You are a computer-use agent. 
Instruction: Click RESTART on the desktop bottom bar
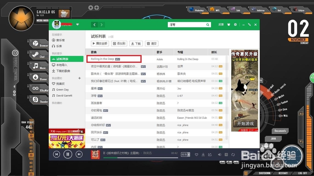tap(283, 173)
